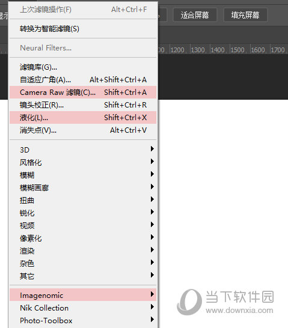288x328 pixels.
Task: Expand the 渲染 submenu
Action: (83, 251)
